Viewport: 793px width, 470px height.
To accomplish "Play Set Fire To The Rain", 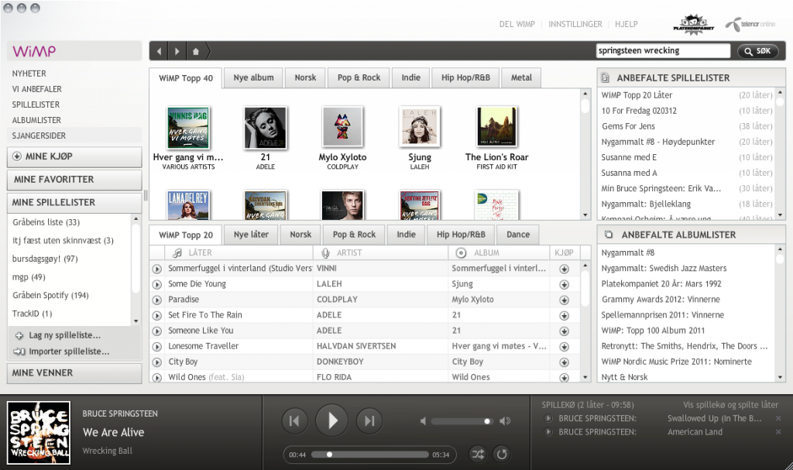I will (157, 316).
